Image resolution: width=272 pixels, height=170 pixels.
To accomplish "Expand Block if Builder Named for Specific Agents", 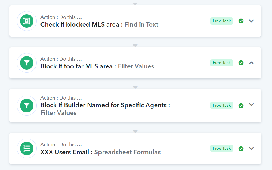I will [251, 104].
